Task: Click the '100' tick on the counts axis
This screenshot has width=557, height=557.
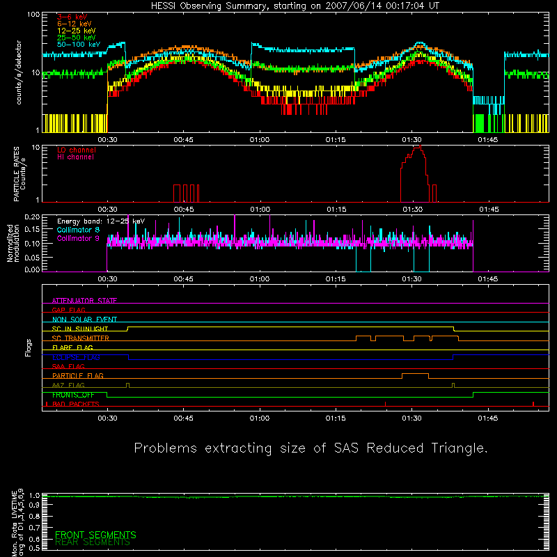Action: click(x=33, y=15)
